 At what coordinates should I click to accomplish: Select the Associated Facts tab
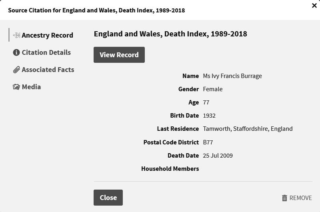click(48, 70)
